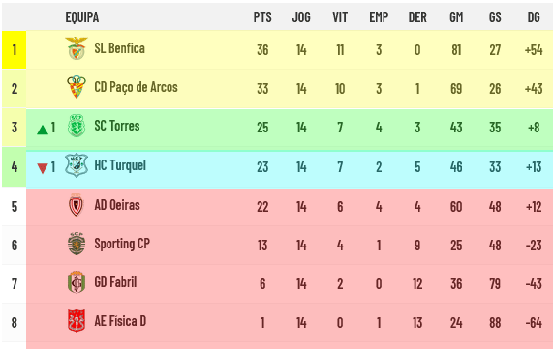The width and height of the screenshot is (553, 349).
Task: Open the Sporting CP lion crest
Action: [77, 244]
